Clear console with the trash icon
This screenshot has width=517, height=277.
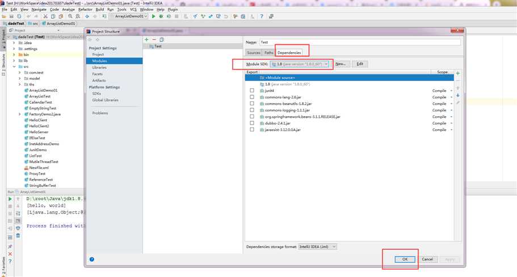tap(18, 236)
